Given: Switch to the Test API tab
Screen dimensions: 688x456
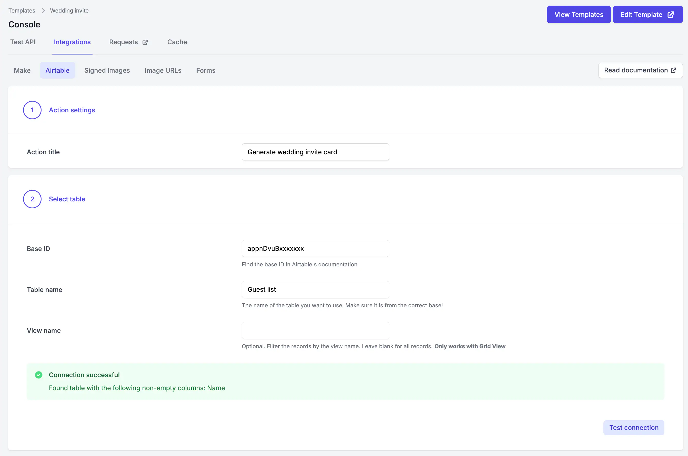Looking at the screenshot, I should [x=23, y=42].
